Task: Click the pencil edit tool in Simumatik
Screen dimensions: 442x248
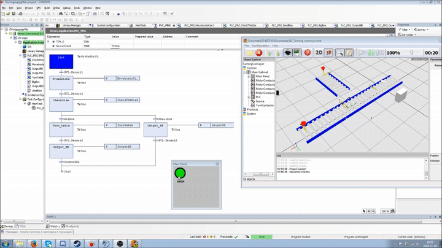Action: 348,53
